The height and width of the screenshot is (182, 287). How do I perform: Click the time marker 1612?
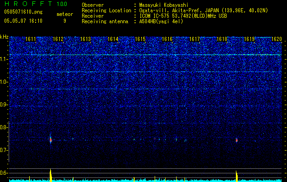pos(58,39)
